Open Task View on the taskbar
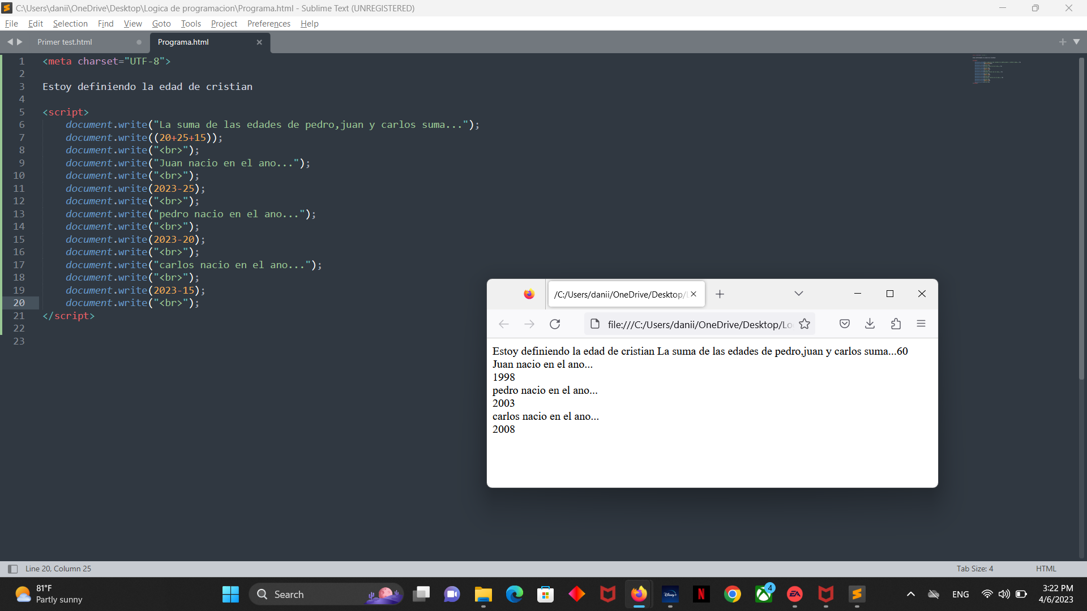The image size is (1087, 611). 421,595
